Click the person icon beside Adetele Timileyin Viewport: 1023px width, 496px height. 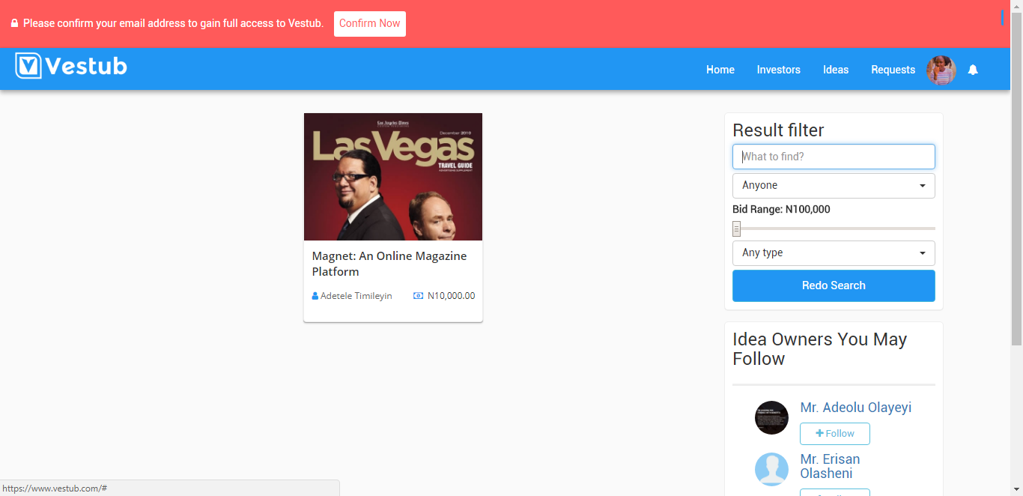(315, 296)
